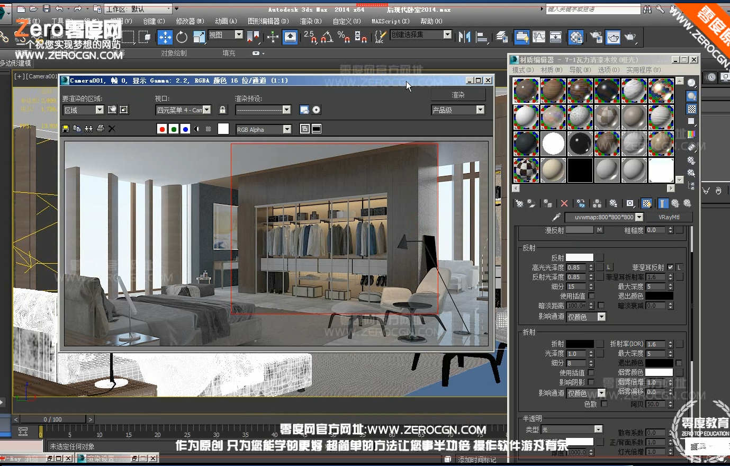Image resolution: width=730 pixels, height=466 pixels.
Task: Select the Move tool in main toolbar
Action: pyautogui.click(x=165, y=37)
